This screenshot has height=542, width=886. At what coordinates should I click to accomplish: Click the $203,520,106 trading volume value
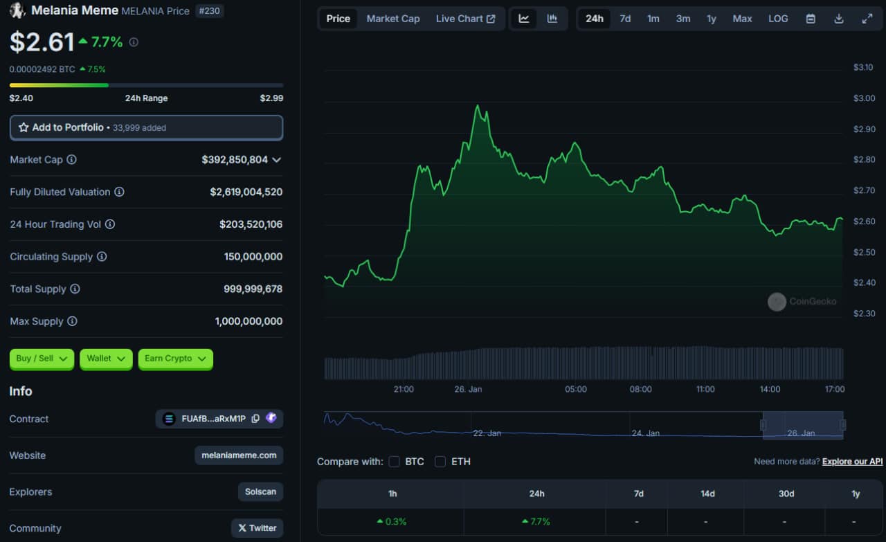251,224
